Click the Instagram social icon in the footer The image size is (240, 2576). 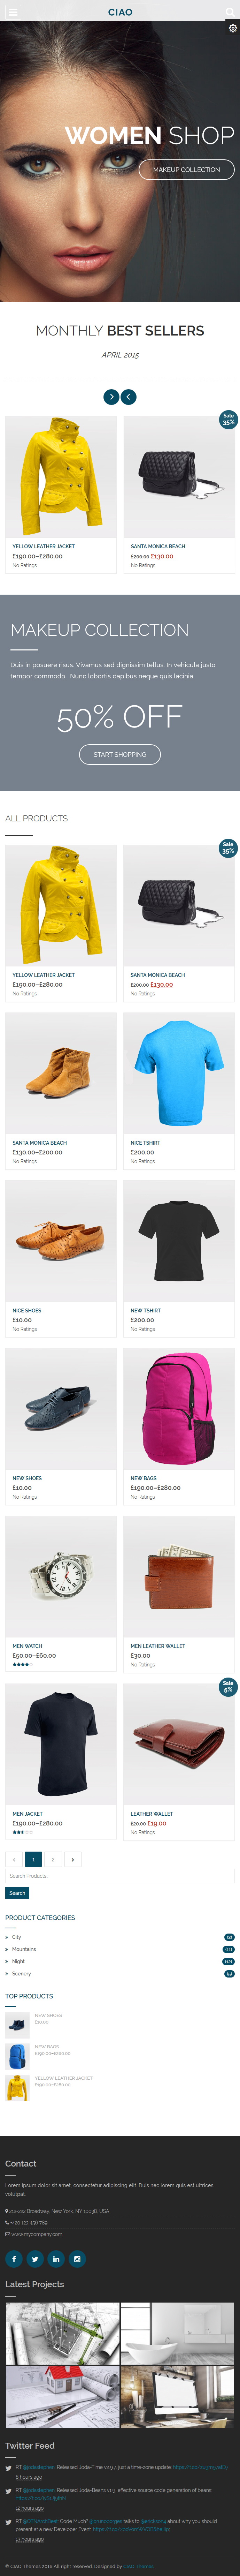click(77, 2258)
